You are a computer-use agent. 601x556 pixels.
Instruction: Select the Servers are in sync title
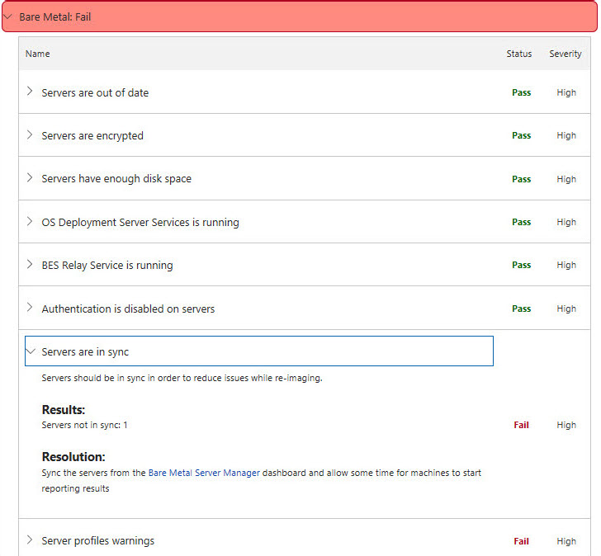(x=85, y=351)
